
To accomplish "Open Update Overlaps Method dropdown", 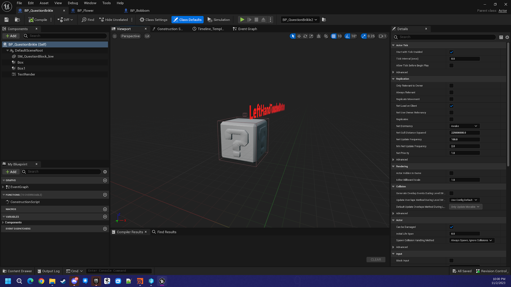I will [464, 200].
